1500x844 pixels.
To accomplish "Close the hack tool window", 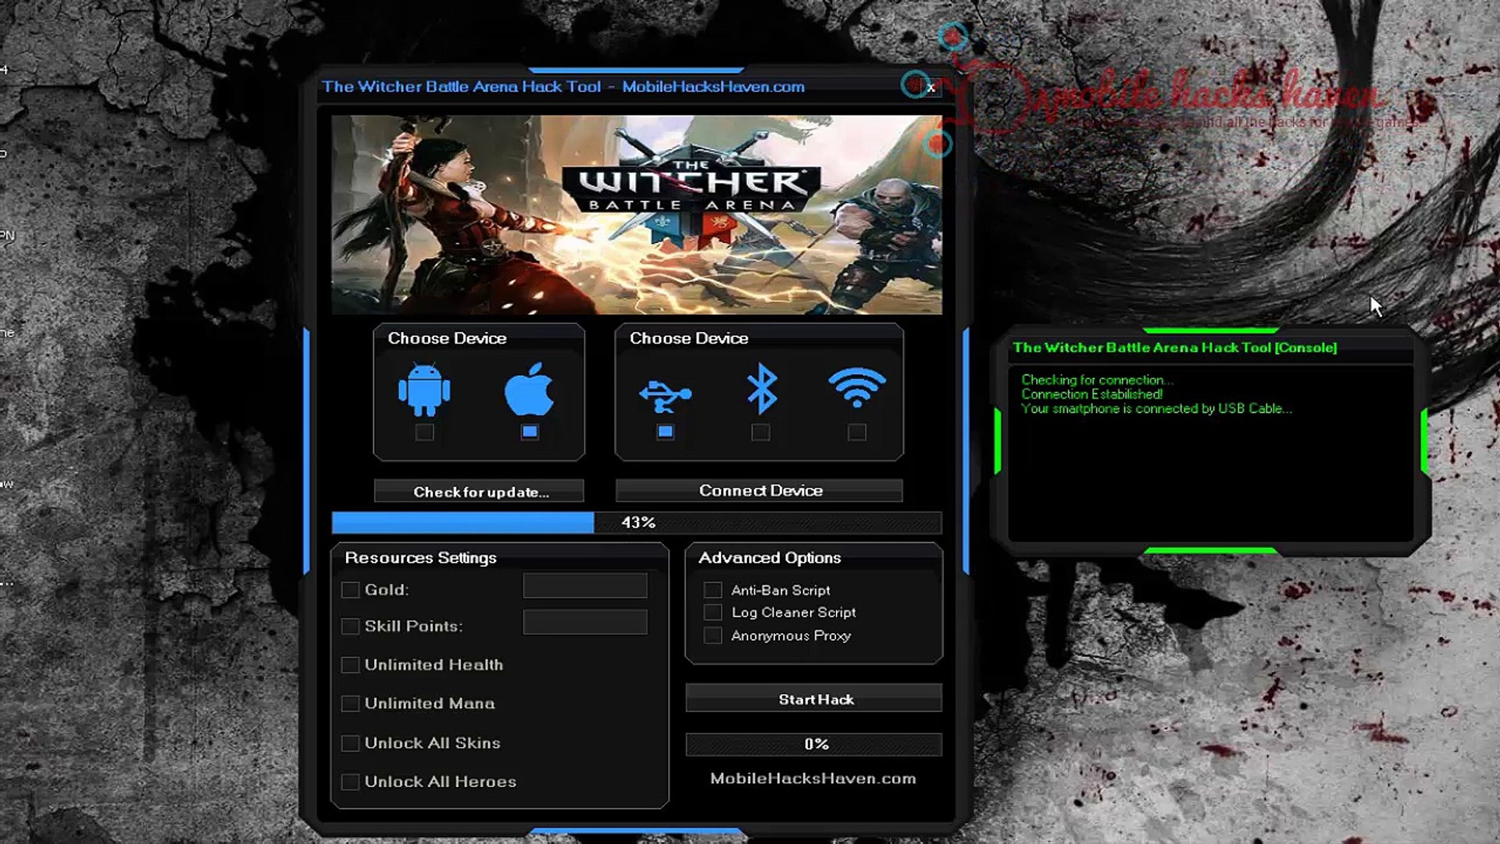I will coord(930,88).
